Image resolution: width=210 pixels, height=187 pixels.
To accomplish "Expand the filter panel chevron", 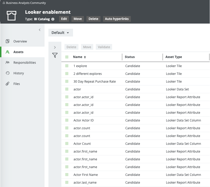I will click(x=55, y=47).
